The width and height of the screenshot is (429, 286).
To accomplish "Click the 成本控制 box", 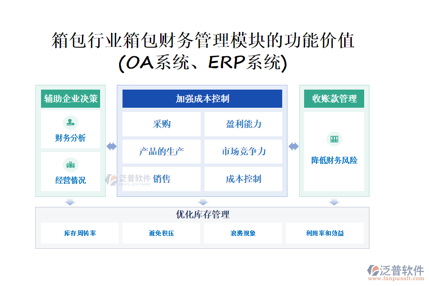I will (243, 179).
